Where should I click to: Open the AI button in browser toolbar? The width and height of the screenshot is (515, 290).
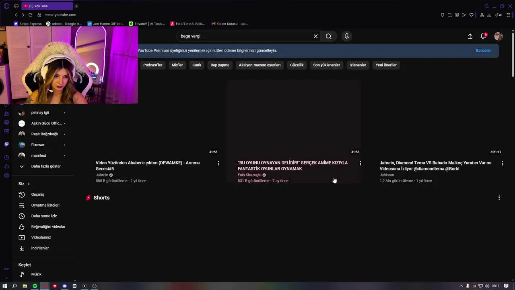(x=499, y=15)
